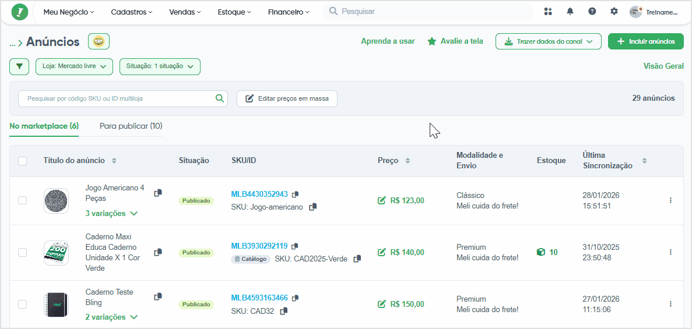
Task: Click the Bling green logo icon
Action: [20, 12]
